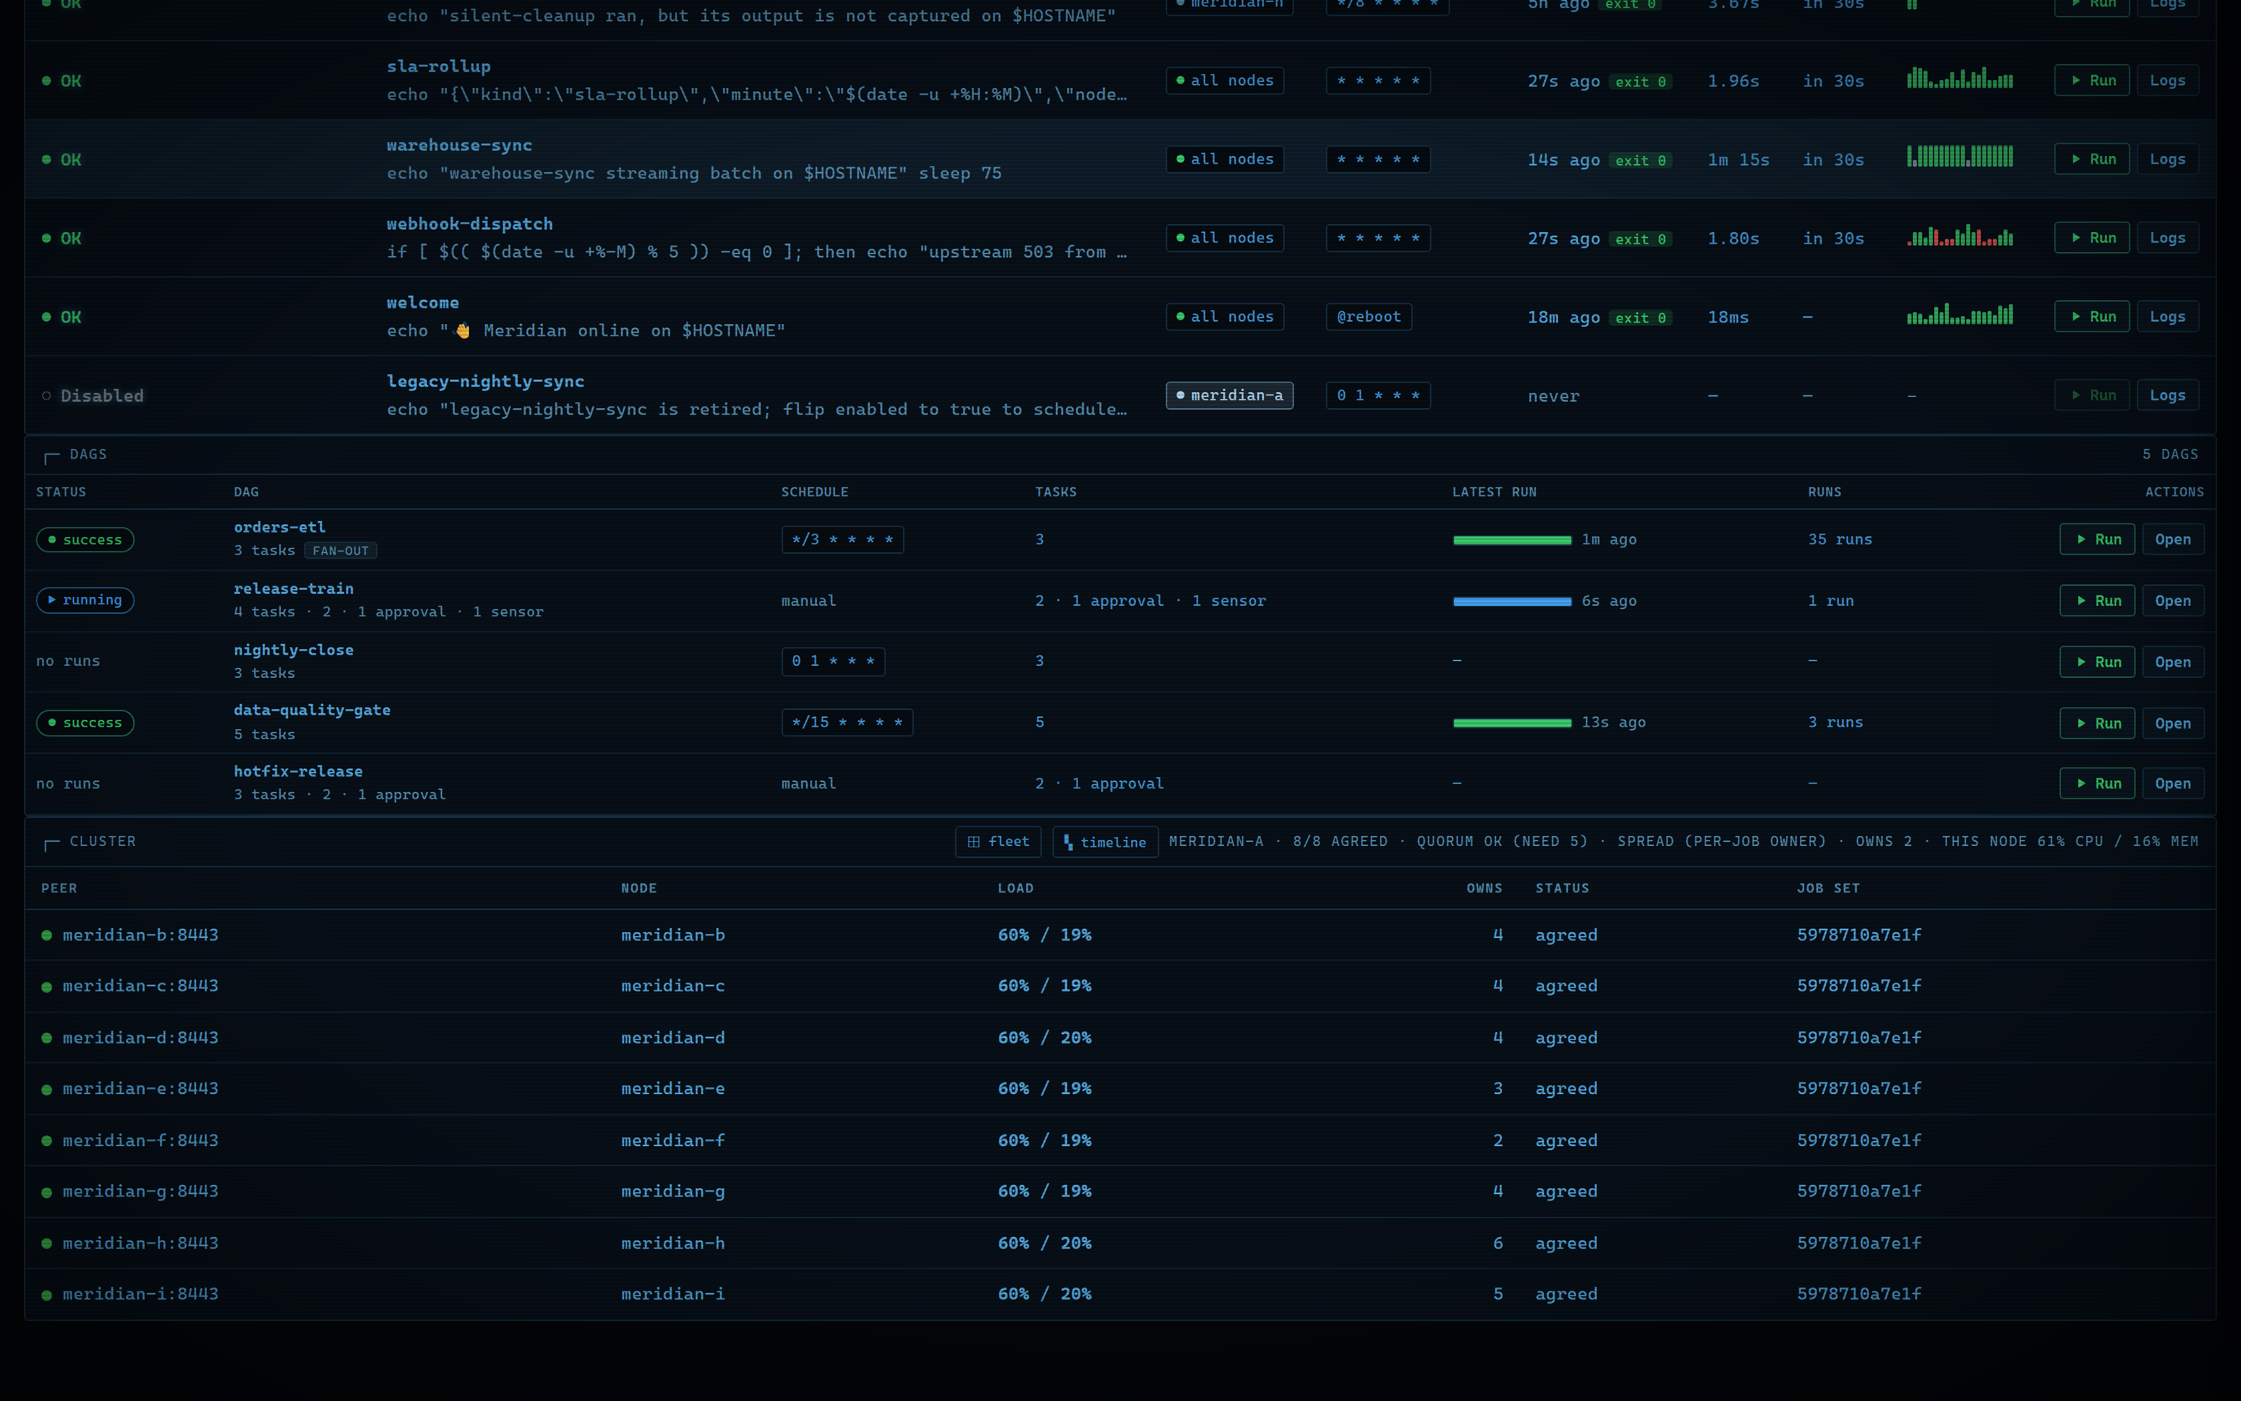Select peer meridian-c:8443
This screenshot has height=1401, width=2241.
[x=141, y=986]
